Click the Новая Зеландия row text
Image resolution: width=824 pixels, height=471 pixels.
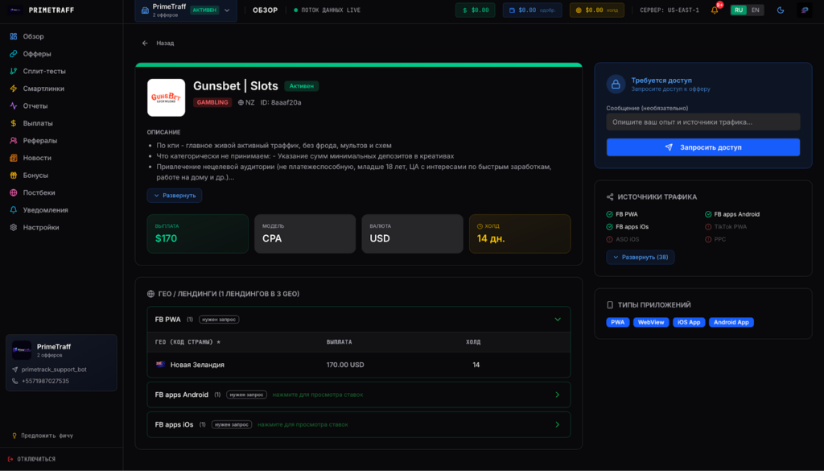[x=197, y=365]
